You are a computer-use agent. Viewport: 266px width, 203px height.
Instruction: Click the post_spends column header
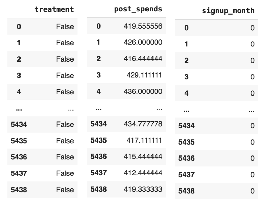click(x=138, y=9)
